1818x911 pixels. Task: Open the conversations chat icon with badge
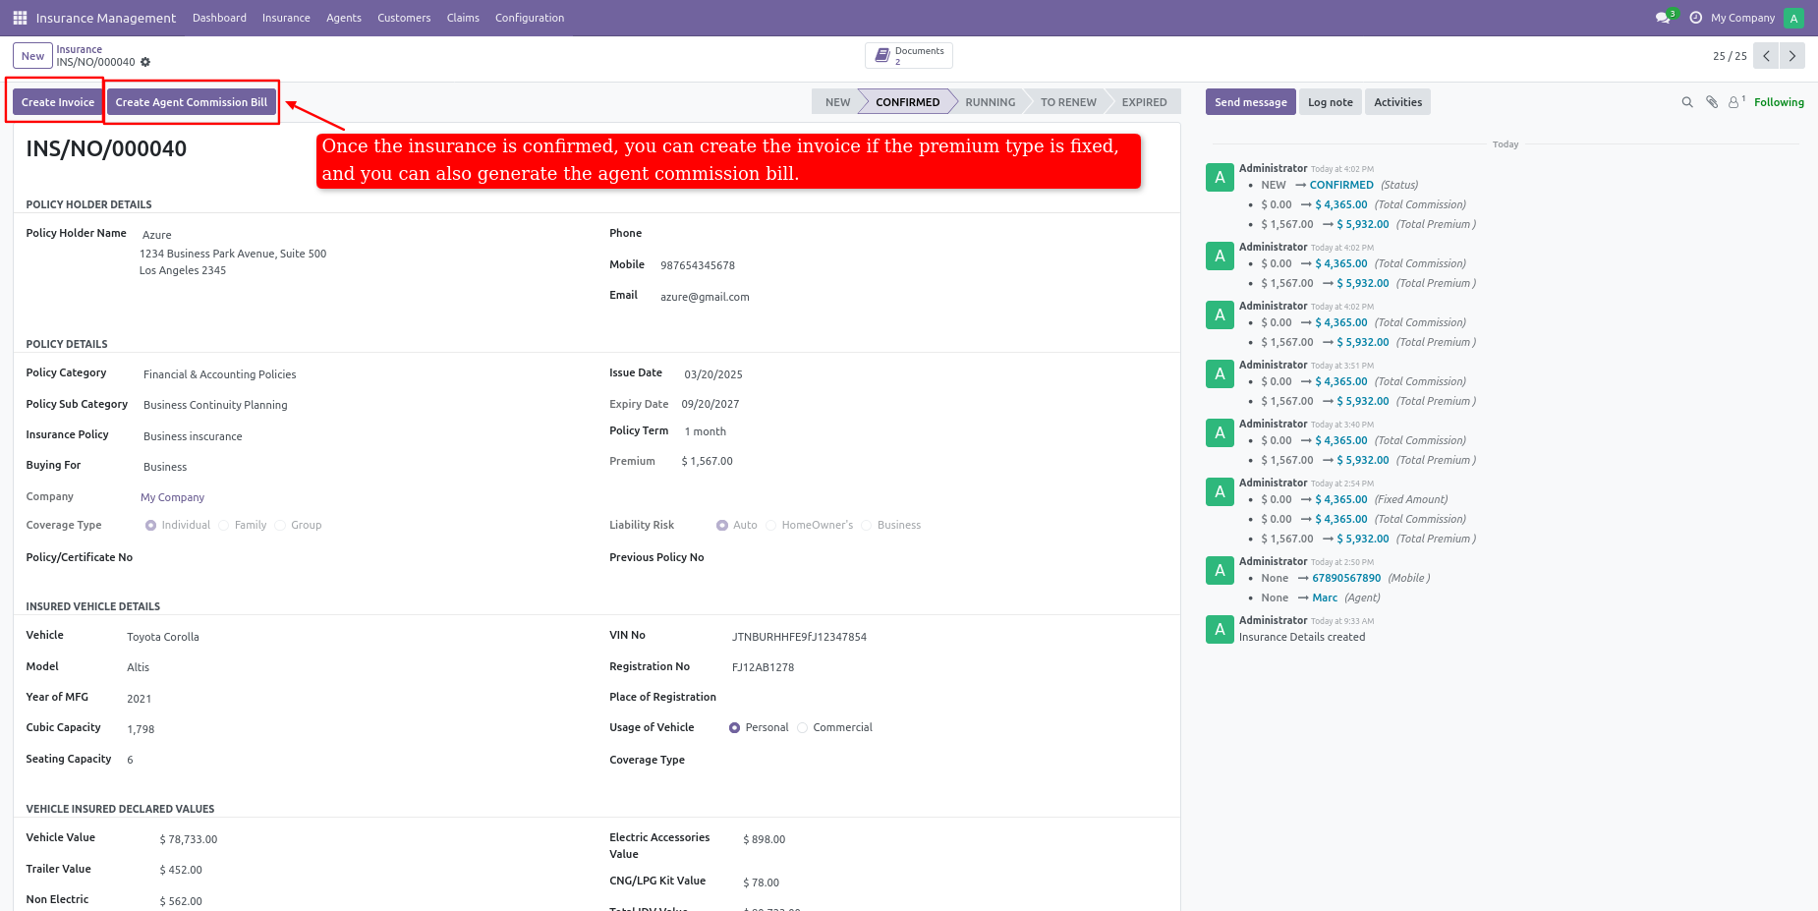click(1664, 18)
